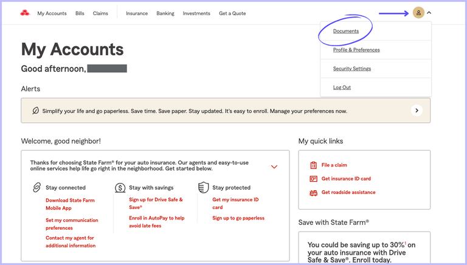Click Sign up for Drive Safe & Save
Screen dimensions: 467x265
click(156, 204)
